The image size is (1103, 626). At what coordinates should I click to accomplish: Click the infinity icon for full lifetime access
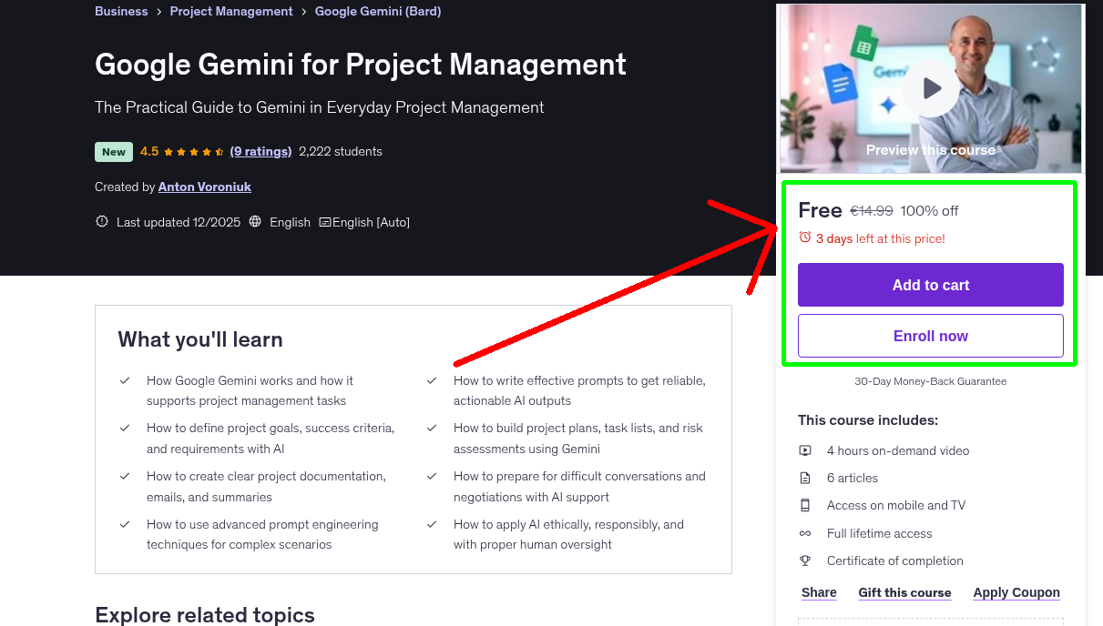(x=805, y=533)
